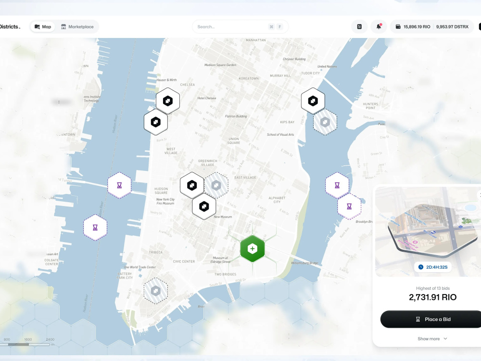Screen dimensions: 481x361
Task: Click the Tribeca map label
Action: 156,252
